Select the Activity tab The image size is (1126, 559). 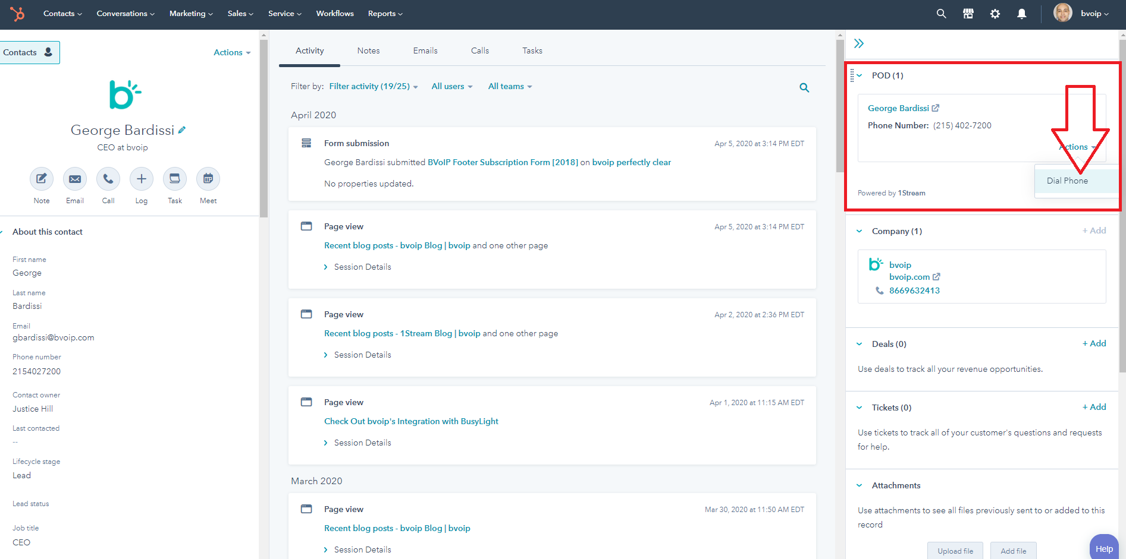coord(310,50)
